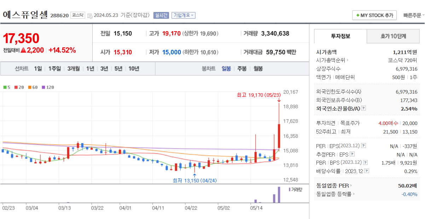425x219 pixels.
Task: Open help icon next to 추정PER EPS
Action: click(352, 154)
